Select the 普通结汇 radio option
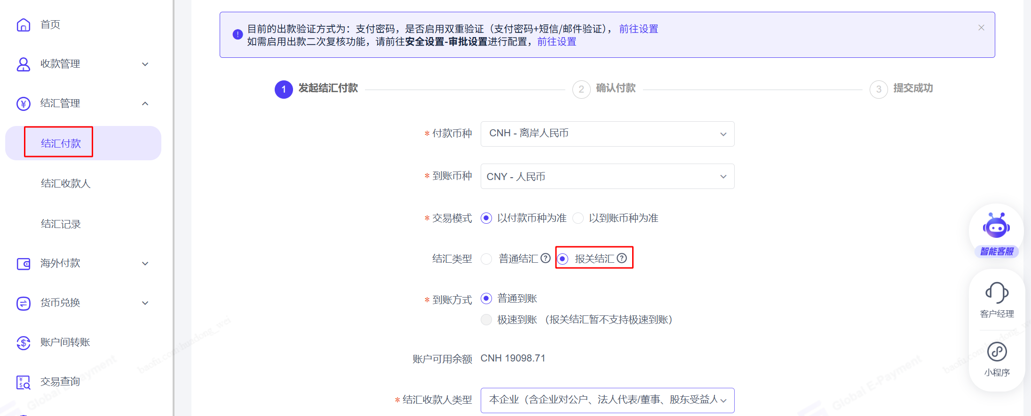The height and width of the screenshot is (416, 1031). [487, 259]
